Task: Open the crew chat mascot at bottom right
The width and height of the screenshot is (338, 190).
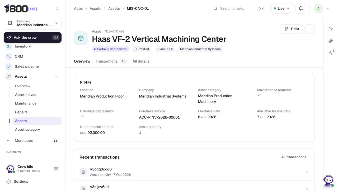Action: point(328,181)
